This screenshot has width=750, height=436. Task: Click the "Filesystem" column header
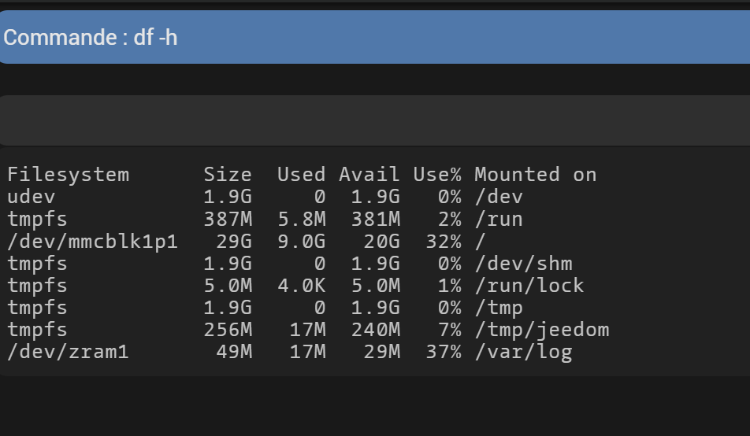point(68,175)
